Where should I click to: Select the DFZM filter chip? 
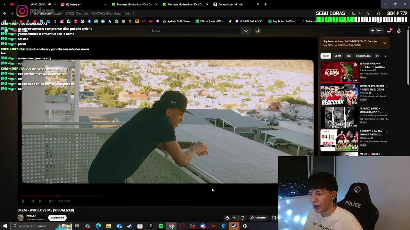[338, 56]
